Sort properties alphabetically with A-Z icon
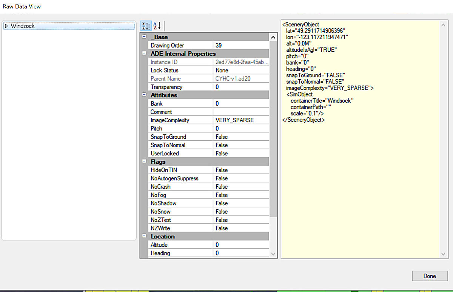This screenshot has width=453, height=292. pyautogui.click(x=155, y=26)
